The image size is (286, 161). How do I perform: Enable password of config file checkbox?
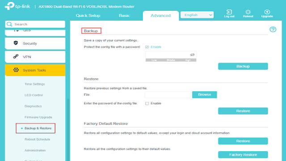(x=147, y=103)
